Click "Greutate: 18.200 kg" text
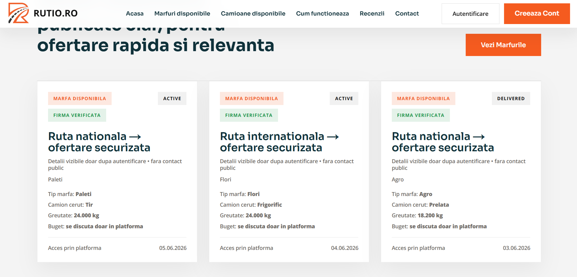Image resolution: width=577 pixels, height=277 pixels. (417, 216)
